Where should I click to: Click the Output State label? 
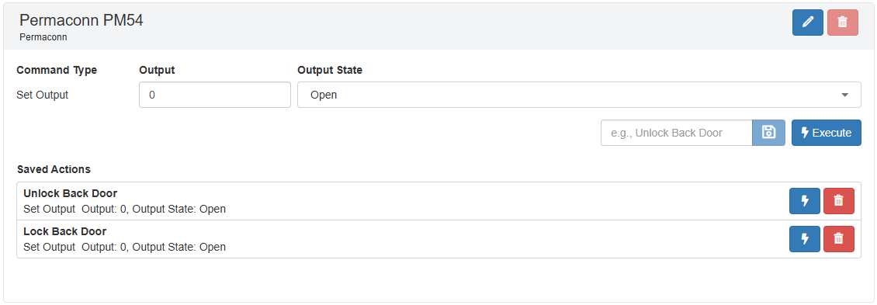(x=330, y=70)
